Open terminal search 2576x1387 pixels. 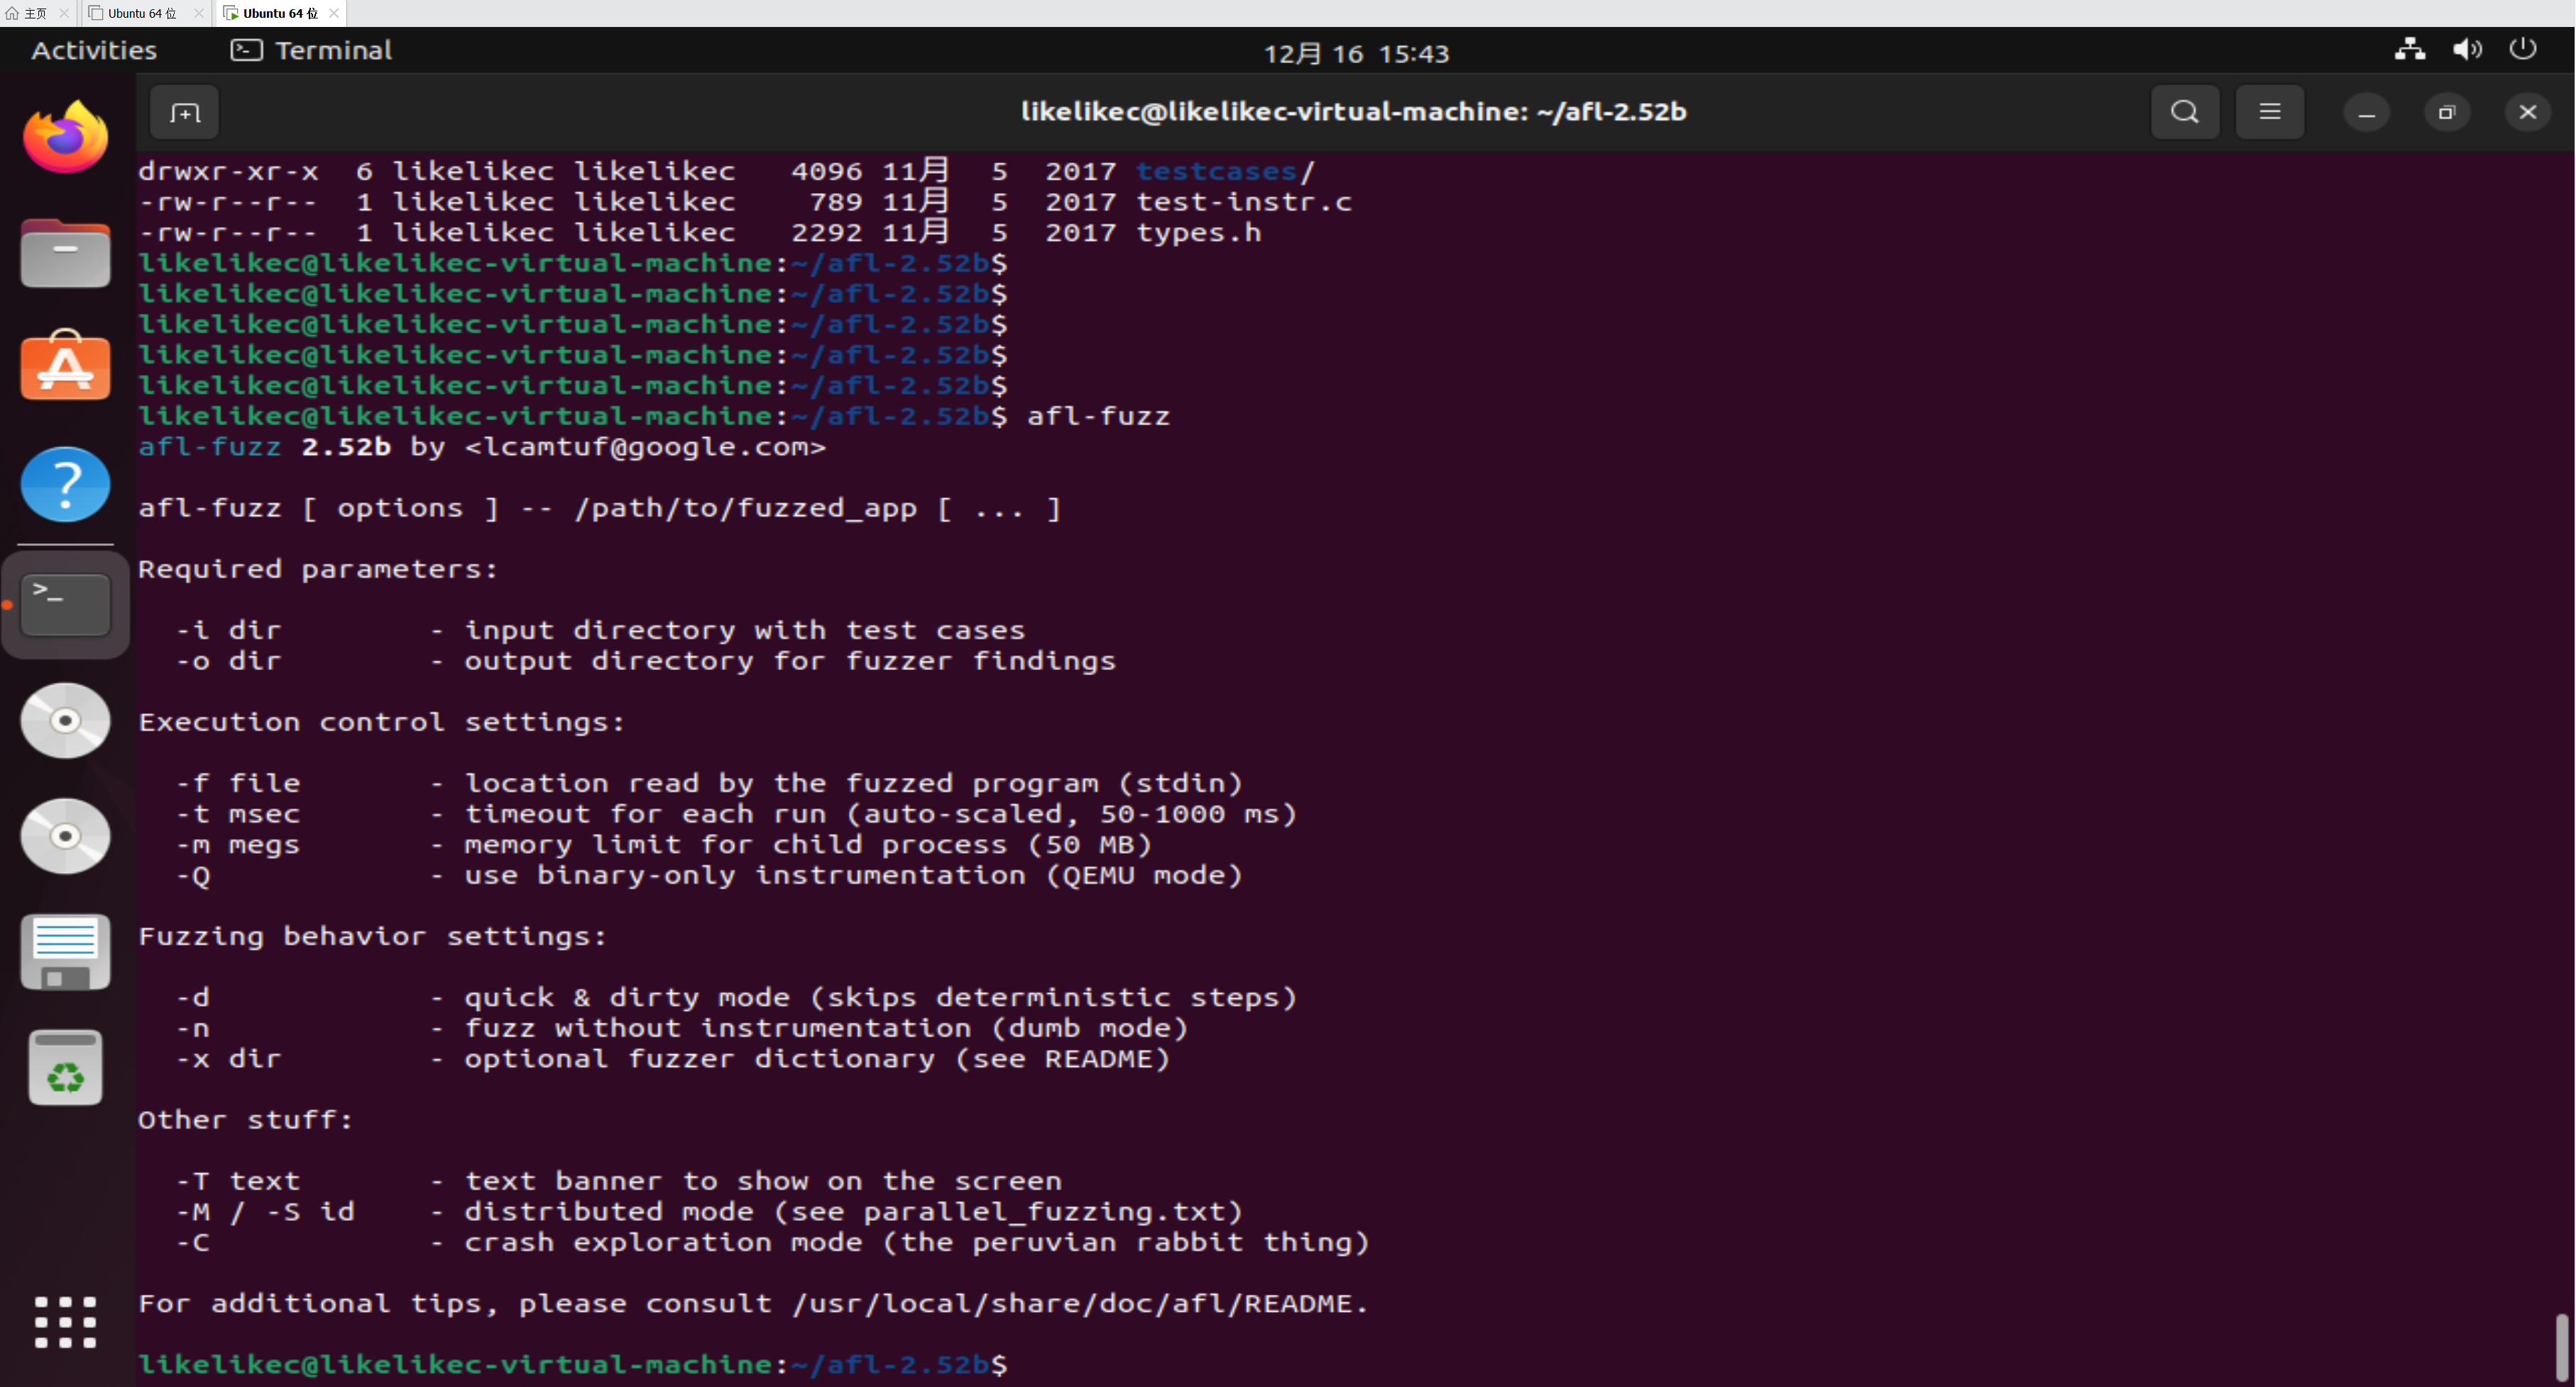pyautogui.click(x=2185, y=112)
